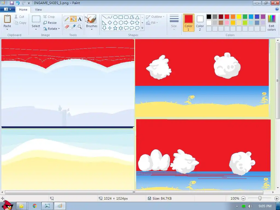Choose the Curve shape

[110, 17]
